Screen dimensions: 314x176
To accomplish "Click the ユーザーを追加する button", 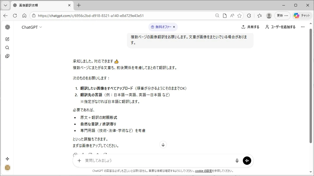I will pyautogui.click(x=280, y=27).
